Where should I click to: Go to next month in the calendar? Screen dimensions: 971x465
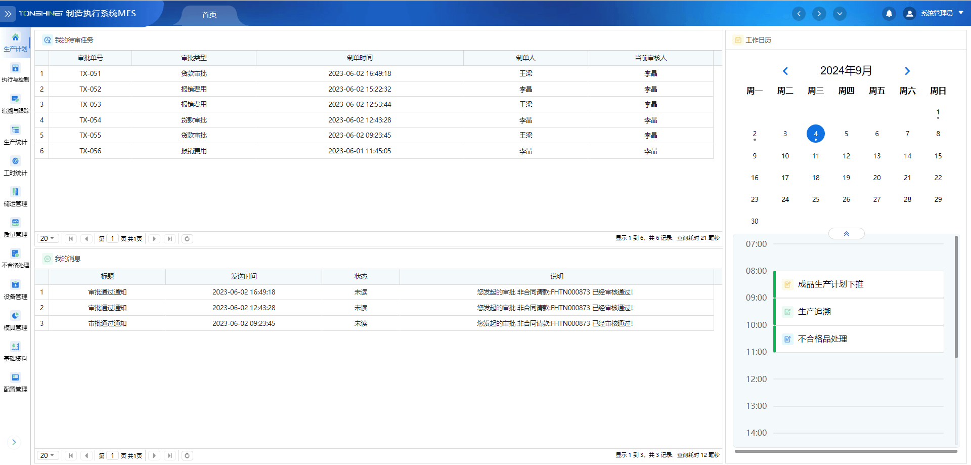907,71
